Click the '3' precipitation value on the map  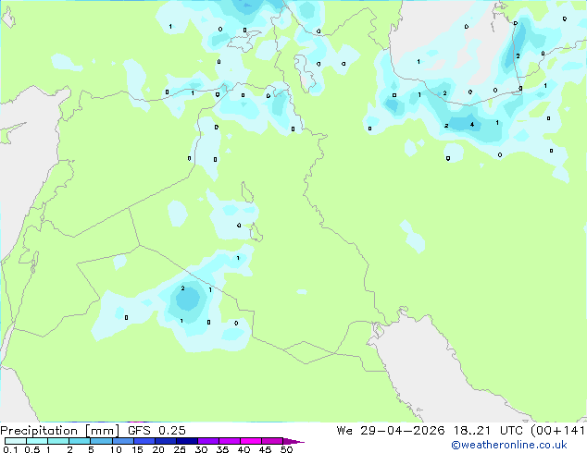point(520,89)
